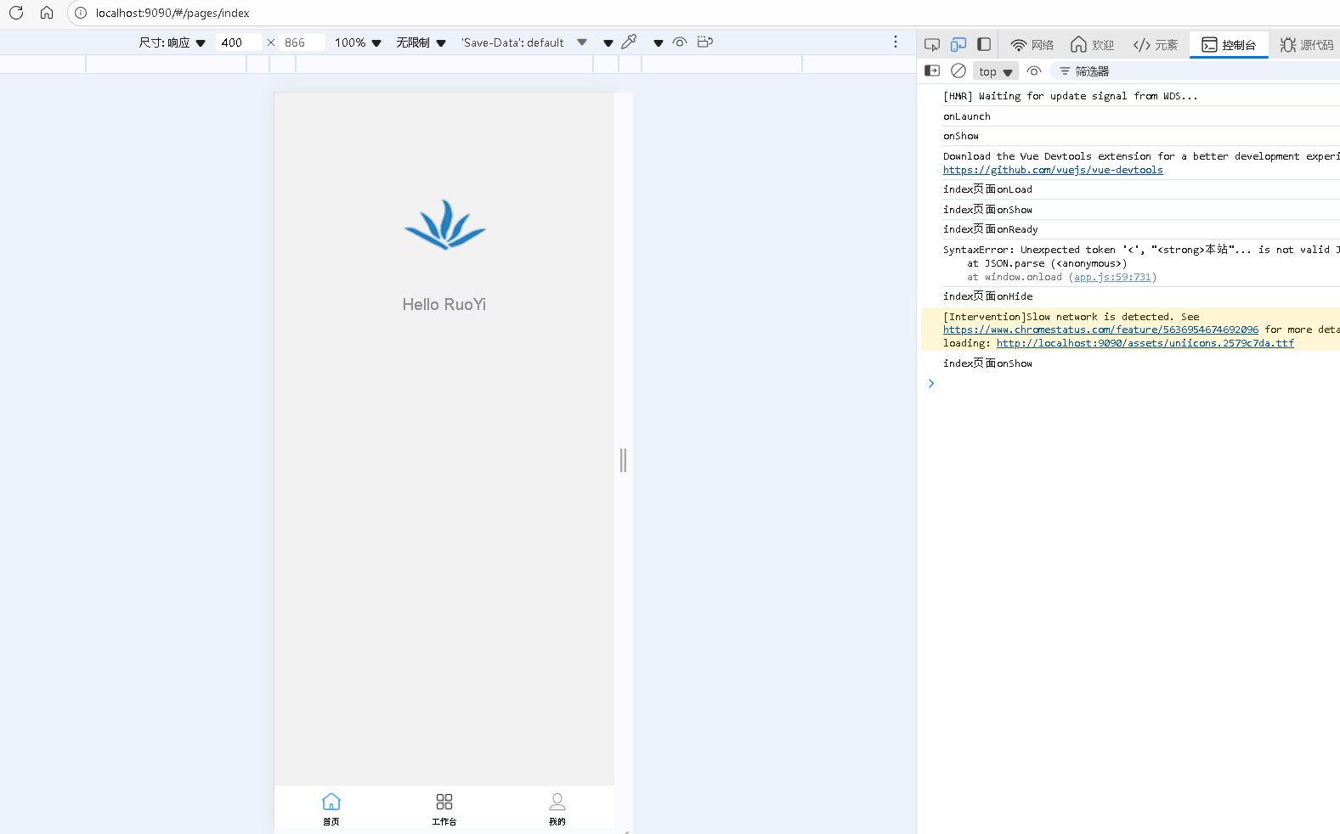
Task: Open the top context selector dropdown
Action: [995, 72]
